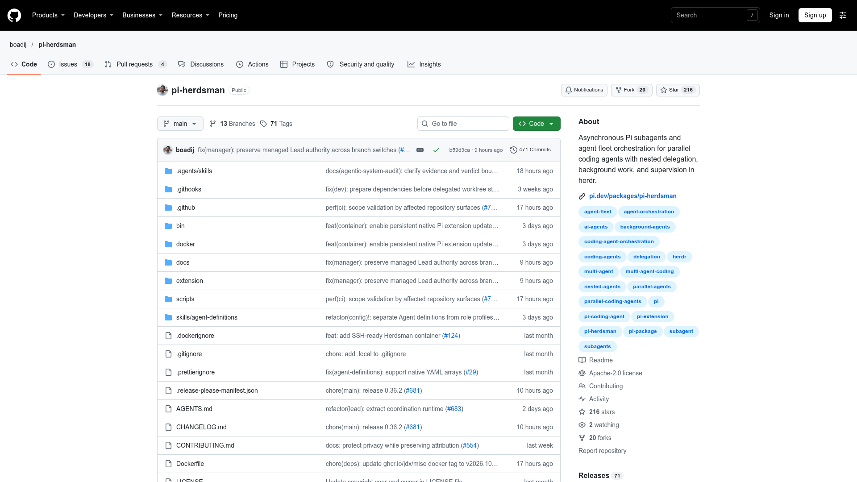Click the link icon beside pi.dev URL
Viewport: 857px width, 482px height.
[x=582, y=196]
